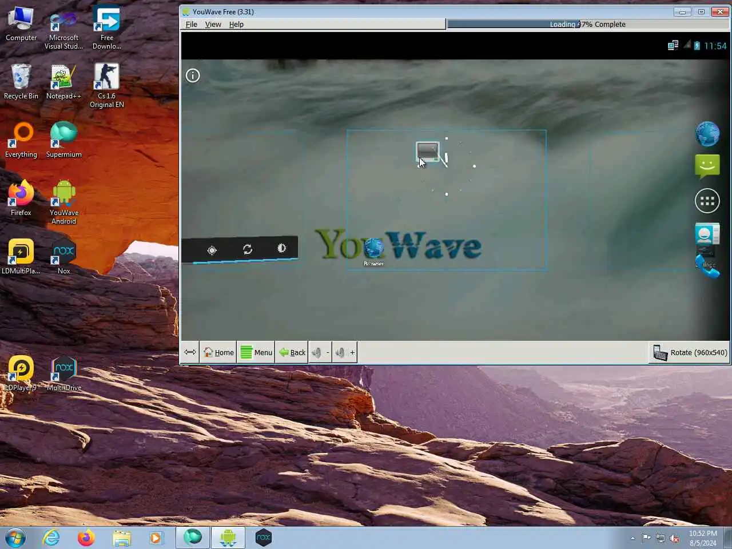Screen dimensions: 732x549
Task: Open the File menu in YouWave
Action: click(x=191, y=24)
